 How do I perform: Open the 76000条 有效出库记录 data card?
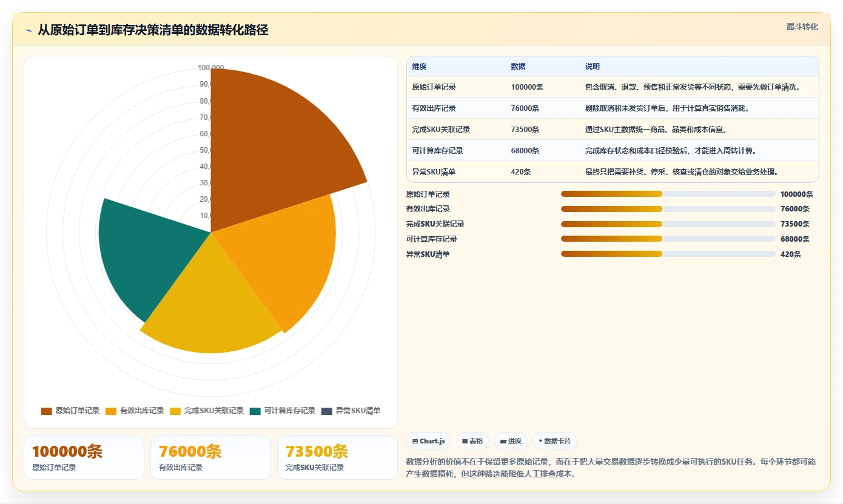coord(211,457)
